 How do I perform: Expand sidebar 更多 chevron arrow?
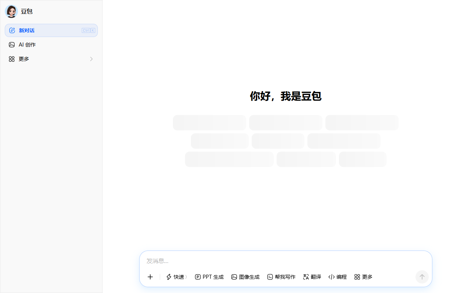(91, 59)
